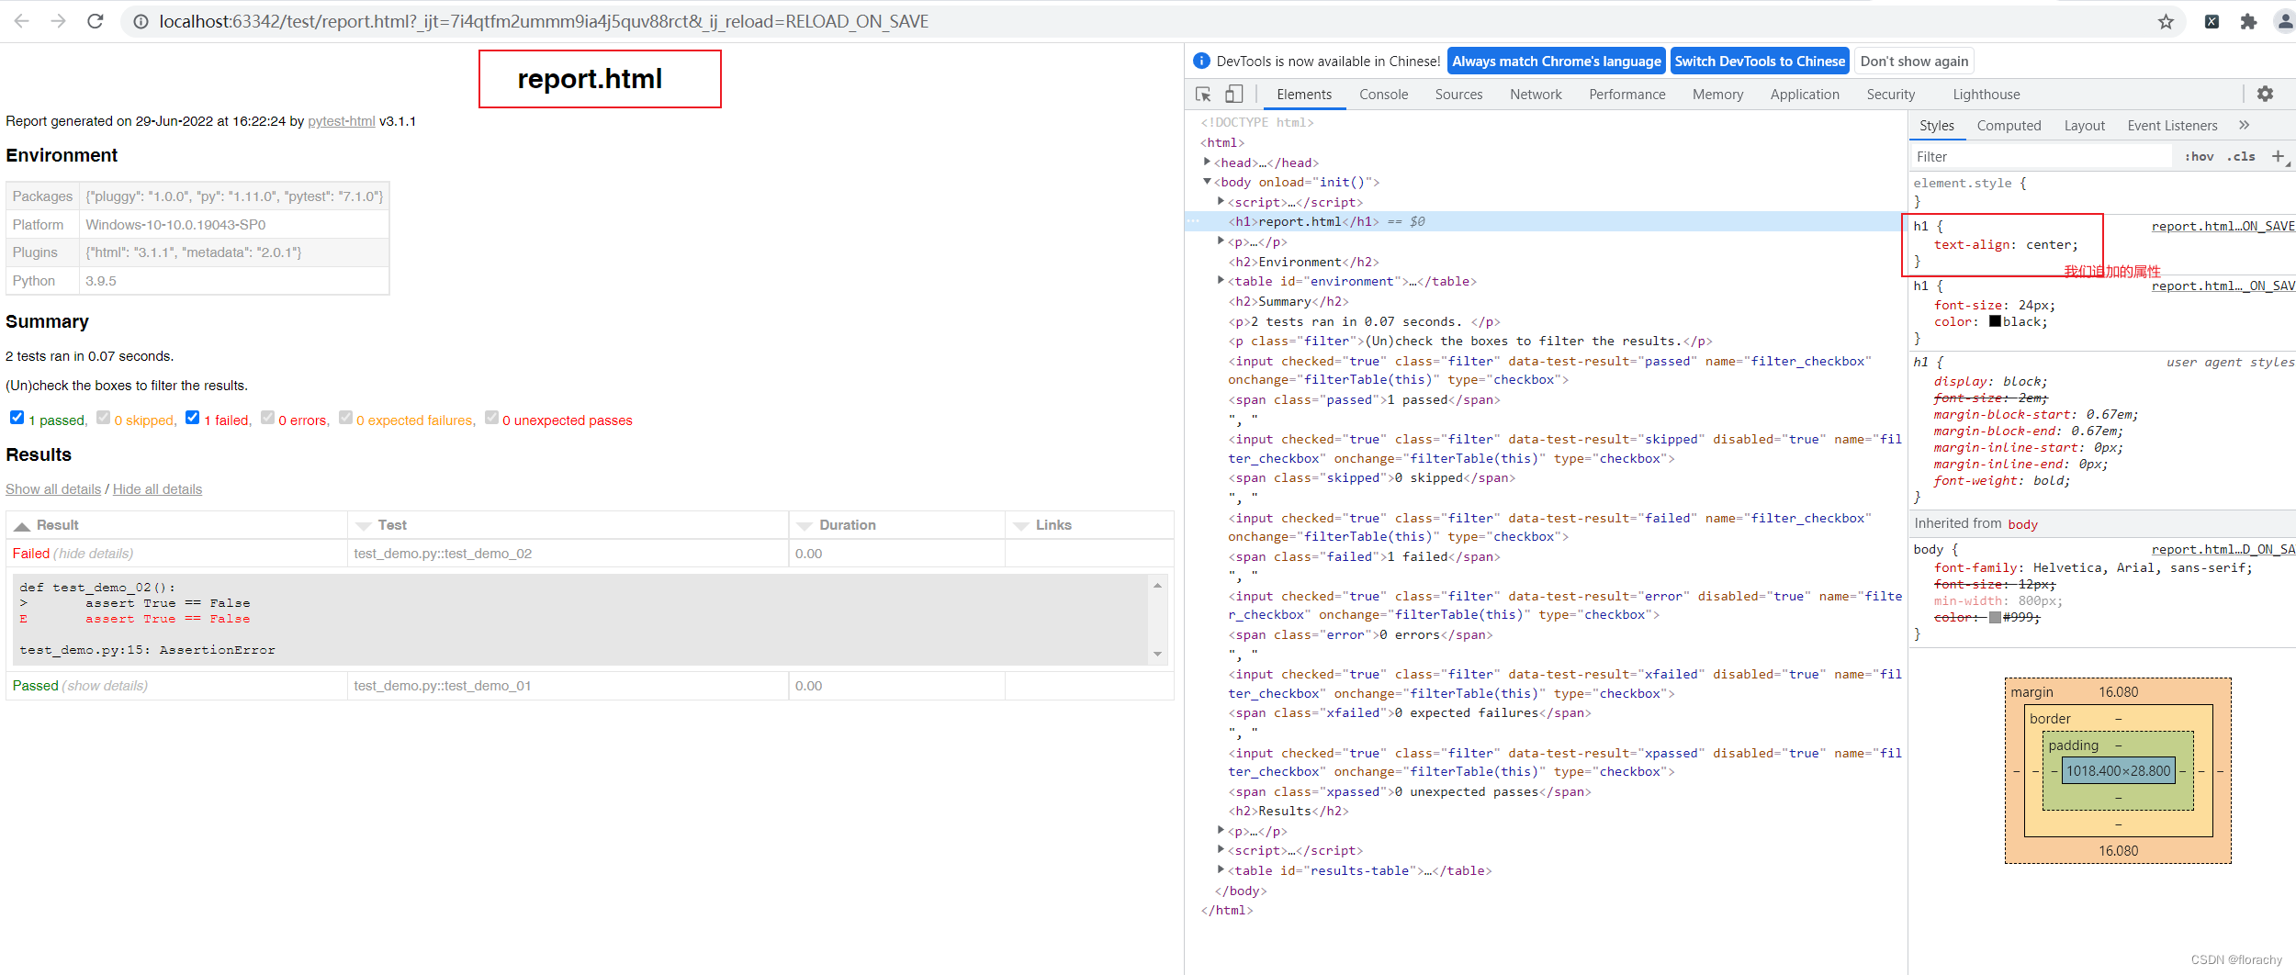2296x975 pixels.
Task: Click the '0 skipped' filter checkbox
Action: 103,418
